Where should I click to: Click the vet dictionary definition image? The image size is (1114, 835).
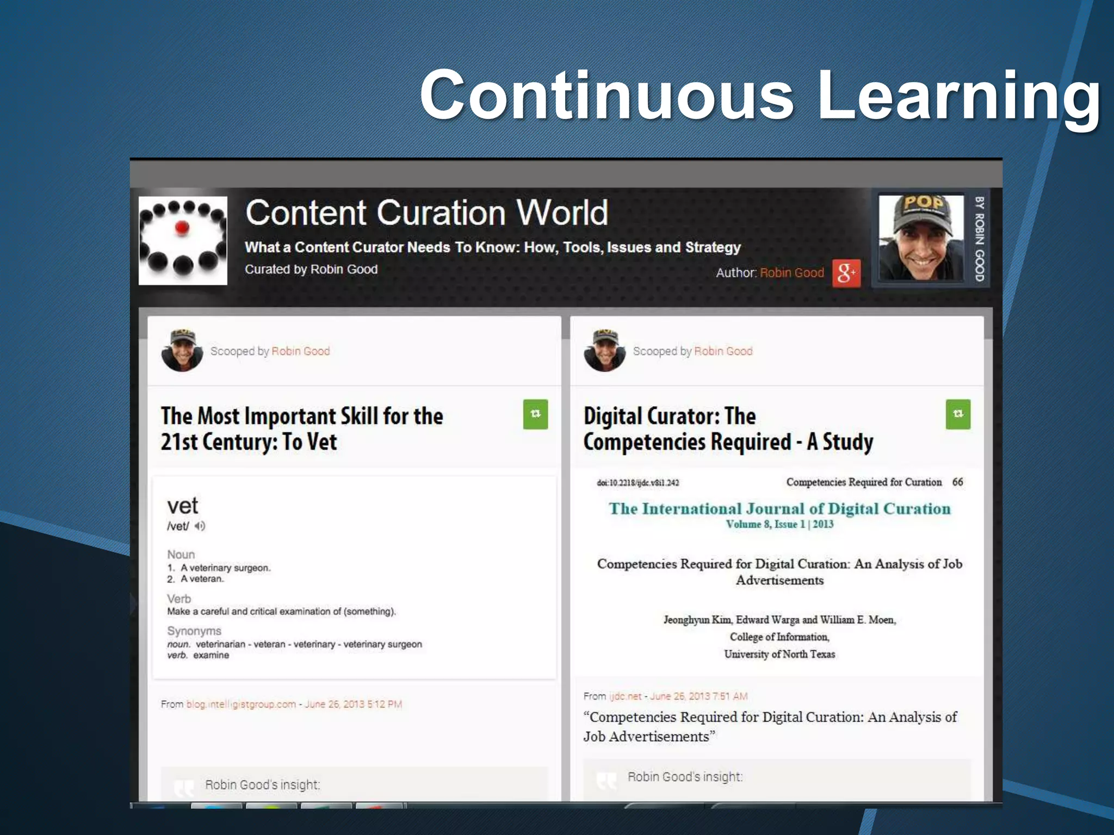[x=355, y=577]
